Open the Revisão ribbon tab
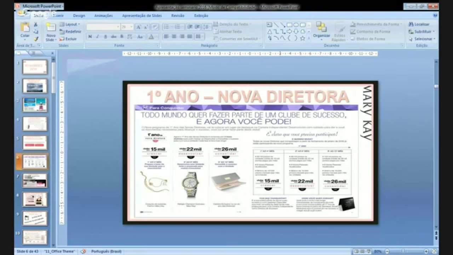The width and height of the screenshot is (453, 255). (178, 16)
